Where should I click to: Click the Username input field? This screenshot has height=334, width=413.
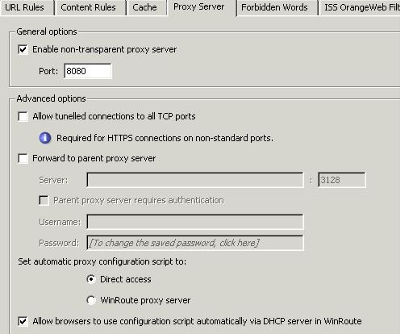point(195,222)
